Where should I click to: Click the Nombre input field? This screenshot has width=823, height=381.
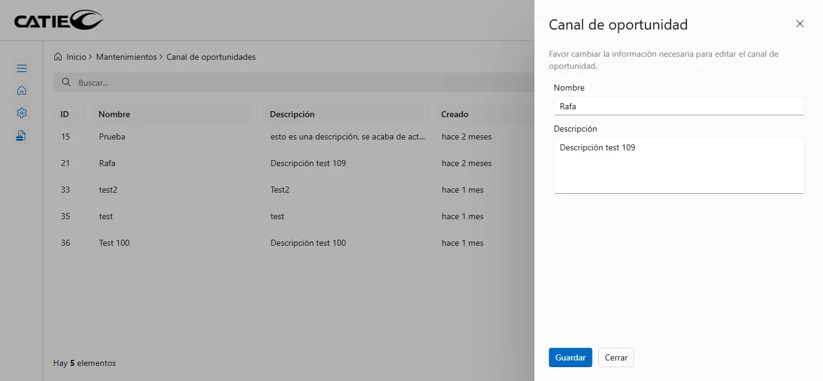679,106
